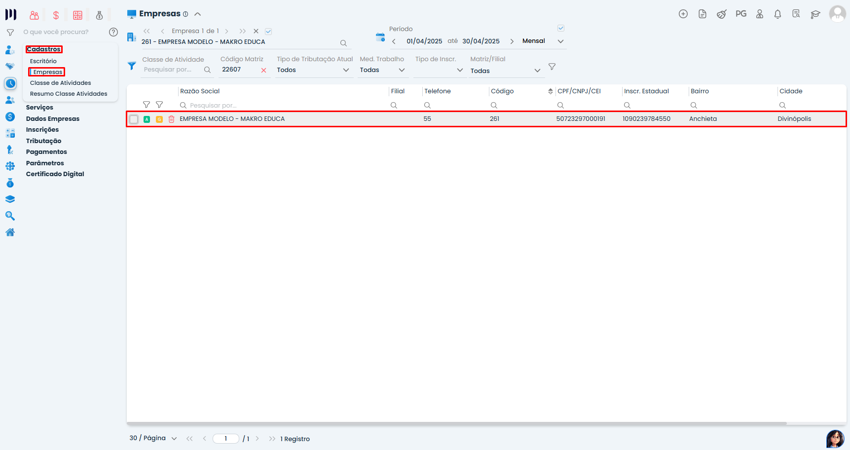Expand the Tipo de Tributação Atual dropdown
This screenshot has height=450, width=850.
pyautogui.click(x=346, y=70)
